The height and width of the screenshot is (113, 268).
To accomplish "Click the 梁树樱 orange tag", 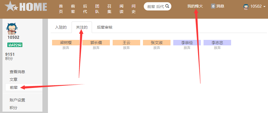I will tap(66, 43).
